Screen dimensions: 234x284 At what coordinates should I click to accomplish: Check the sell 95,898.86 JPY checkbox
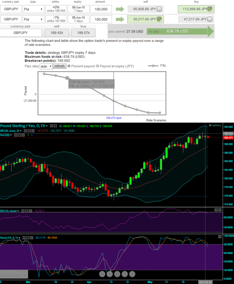tap(159, 9)
